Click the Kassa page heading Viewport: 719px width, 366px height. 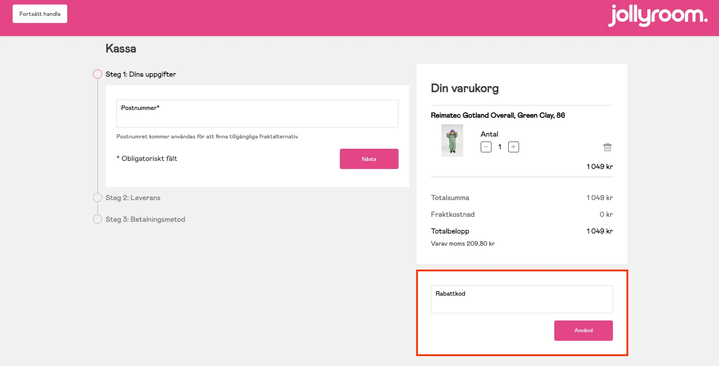121,49
